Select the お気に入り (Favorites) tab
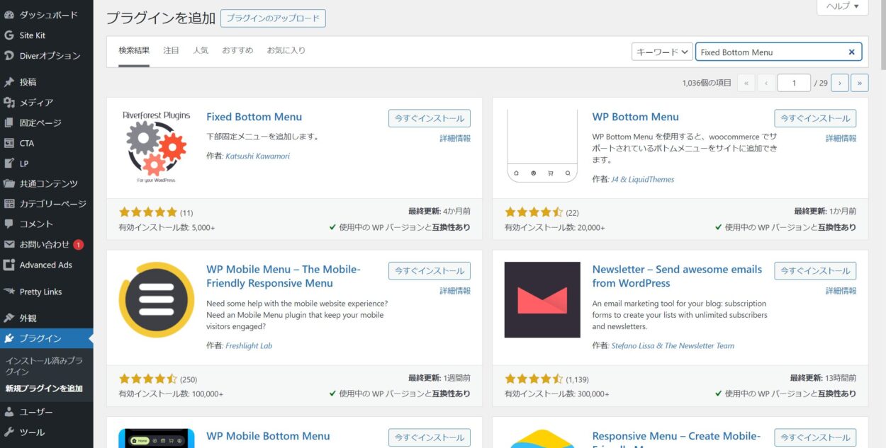The image size is (886, 448). (x=286, y=50)
